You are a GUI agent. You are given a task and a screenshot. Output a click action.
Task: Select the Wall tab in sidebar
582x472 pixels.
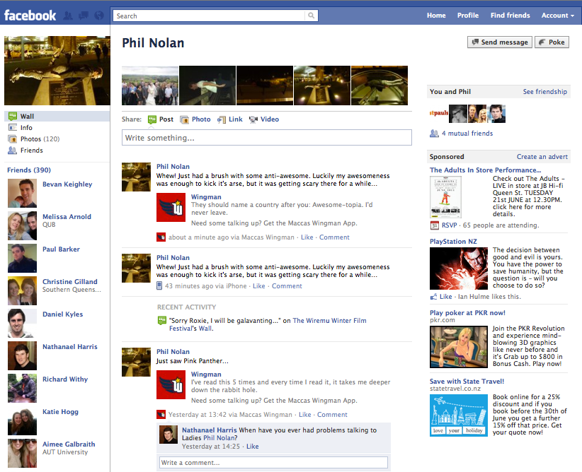point(57,117)
